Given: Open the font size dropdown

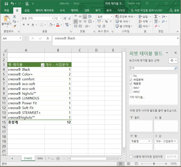Looking at the screenshot, I should 61,18.
